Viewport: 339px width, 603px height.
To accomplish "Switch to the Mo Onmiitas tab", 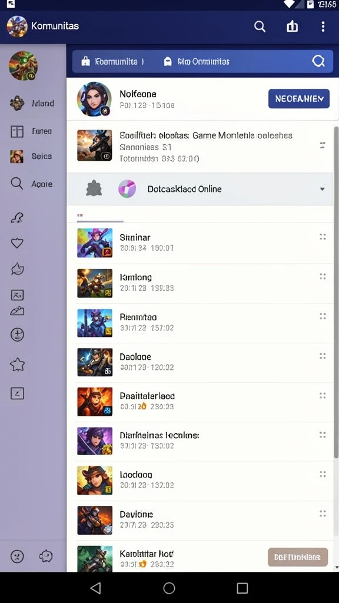I will (x=197, y=61).
